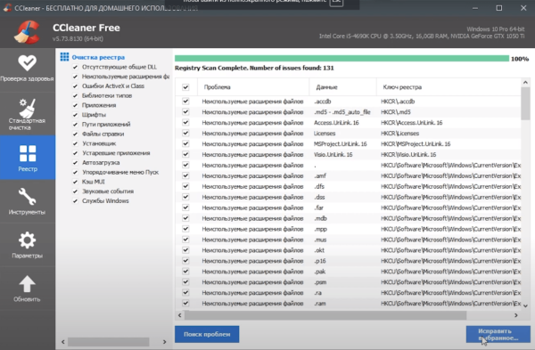Viewport: 535px width, 350px height.
Task: Select the .pak row
Action: 348,272
